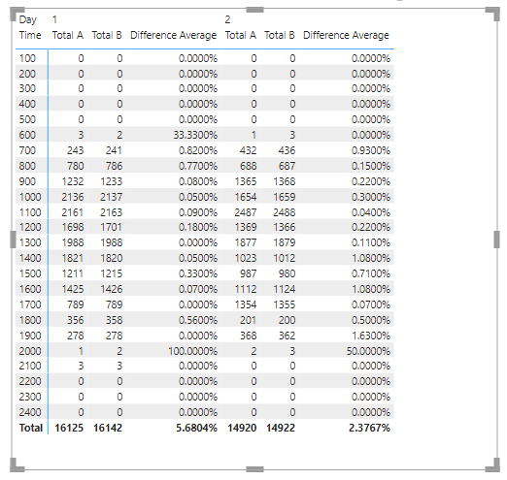
Task: Click the 16142 total value
Action: 108,428
